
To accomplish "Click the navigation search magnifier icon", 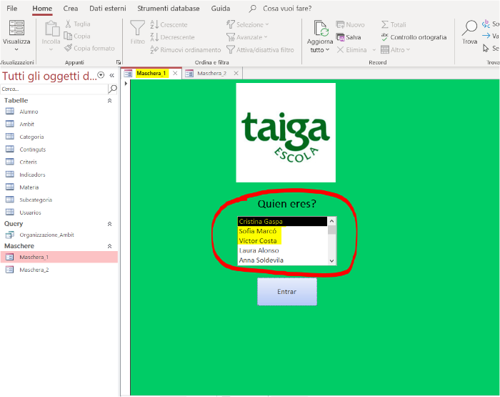I will point(113,89).
